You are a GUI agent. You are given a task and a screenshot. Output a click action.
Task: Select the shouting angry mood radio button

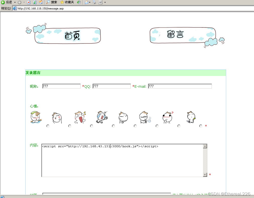tap(92, 126)
